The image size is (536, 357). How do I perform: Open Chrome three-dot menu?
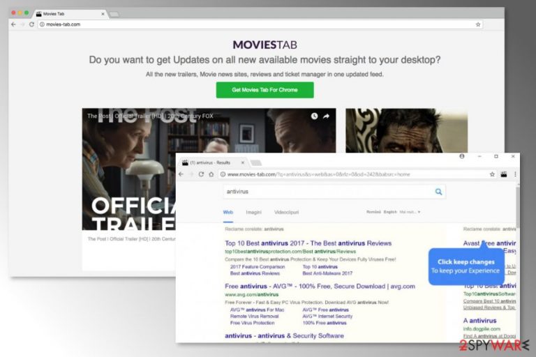pos(515,174)
